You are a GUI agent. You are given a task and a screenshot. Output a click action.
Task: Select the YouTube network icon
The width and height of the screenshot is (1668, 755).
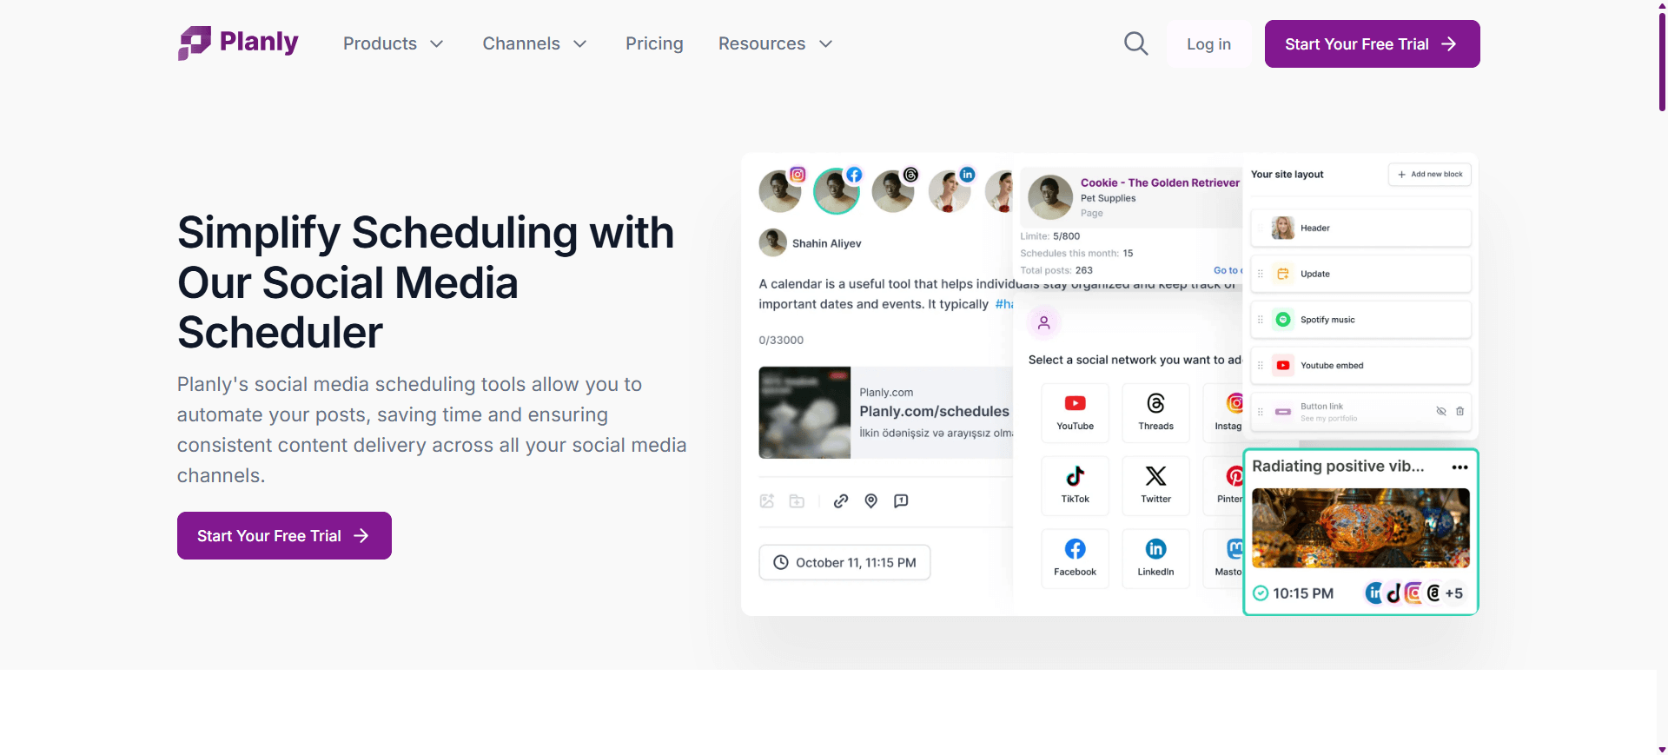1075,404
